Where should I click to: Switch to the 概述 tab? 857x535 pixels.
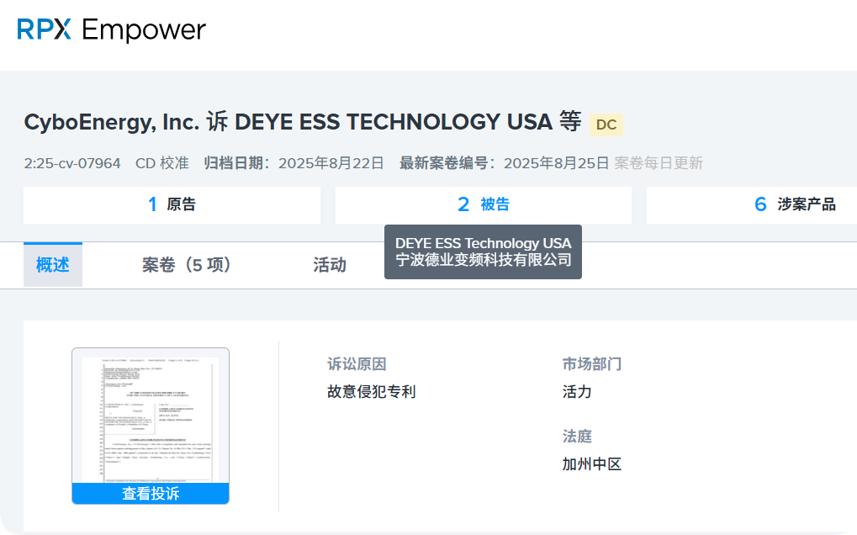tap(53, 265)
